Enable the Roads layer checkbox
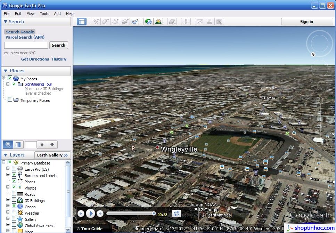The image size is (336, 233). coord(14,194)
